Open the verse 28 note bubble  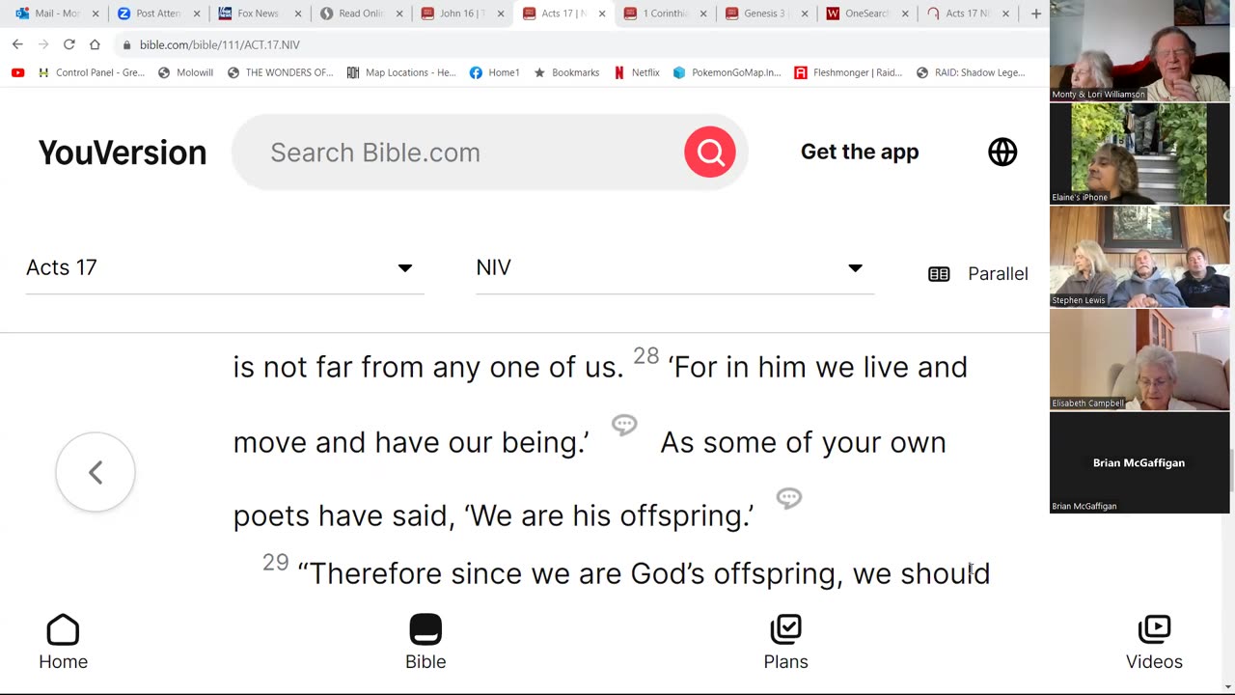[x=624, y=425]
